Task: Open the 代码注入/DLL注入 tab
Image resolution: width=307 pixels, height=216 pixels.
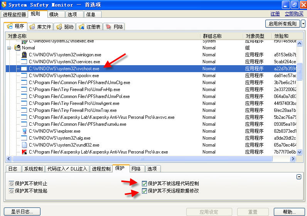Action: [x=67, y=169]
